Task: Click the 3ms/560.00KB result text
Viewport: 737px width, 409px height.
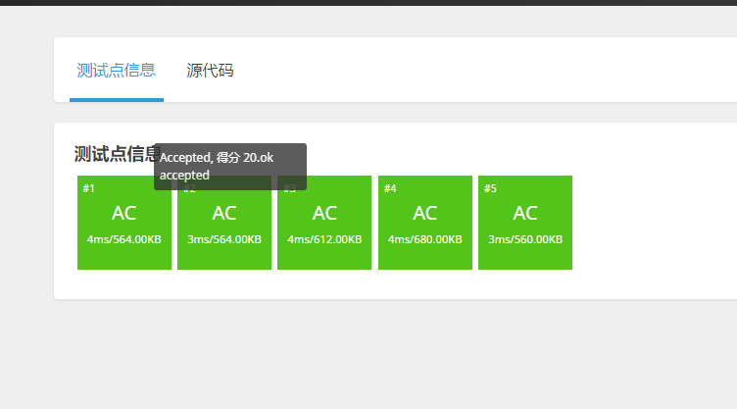Action: tap(525, 239)
